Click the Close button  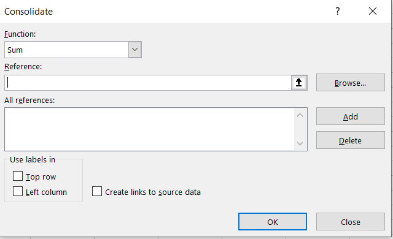351,221
